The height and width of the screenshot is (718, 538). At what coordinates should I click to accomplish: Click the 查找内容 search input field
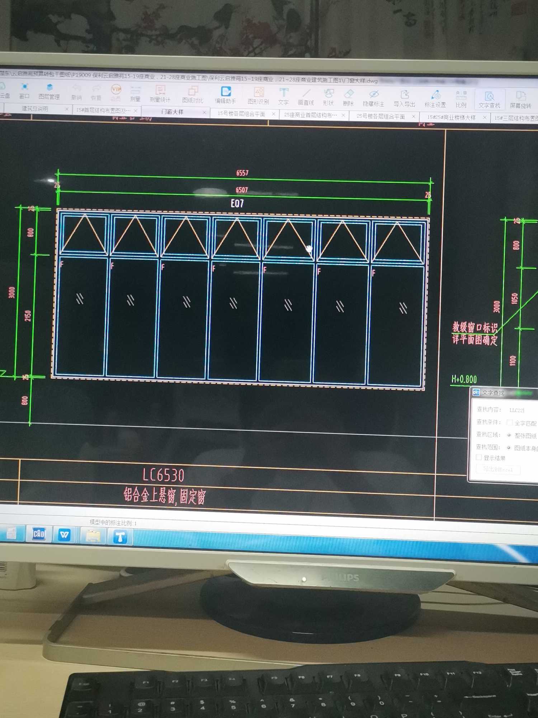(x=522, y=410)
